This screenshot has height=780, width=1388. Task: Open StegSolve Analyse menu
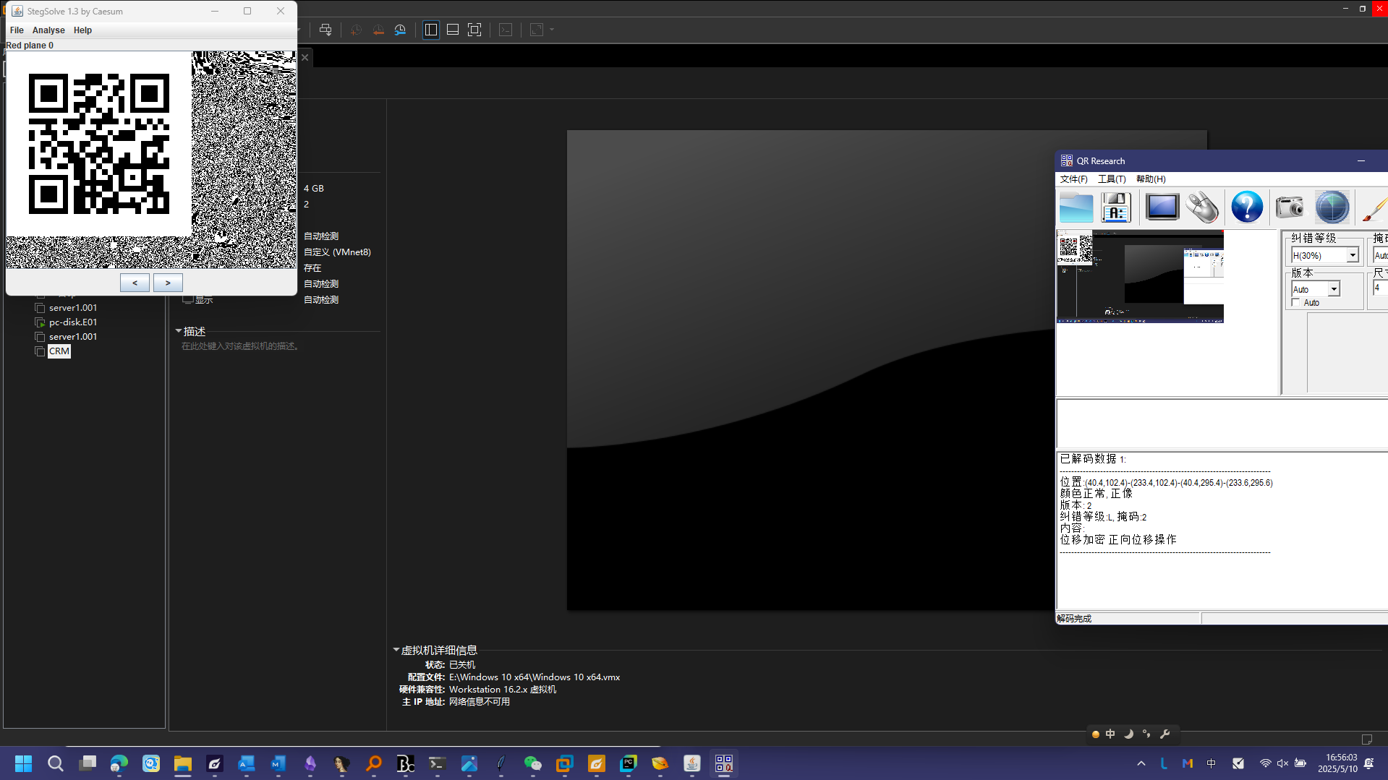click(x=48, y=30)
